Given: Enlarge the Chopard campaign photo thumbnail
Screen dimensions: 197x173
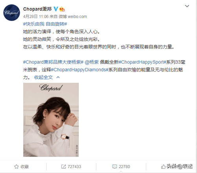Looking at the screenshot, I should coord(51,120).
